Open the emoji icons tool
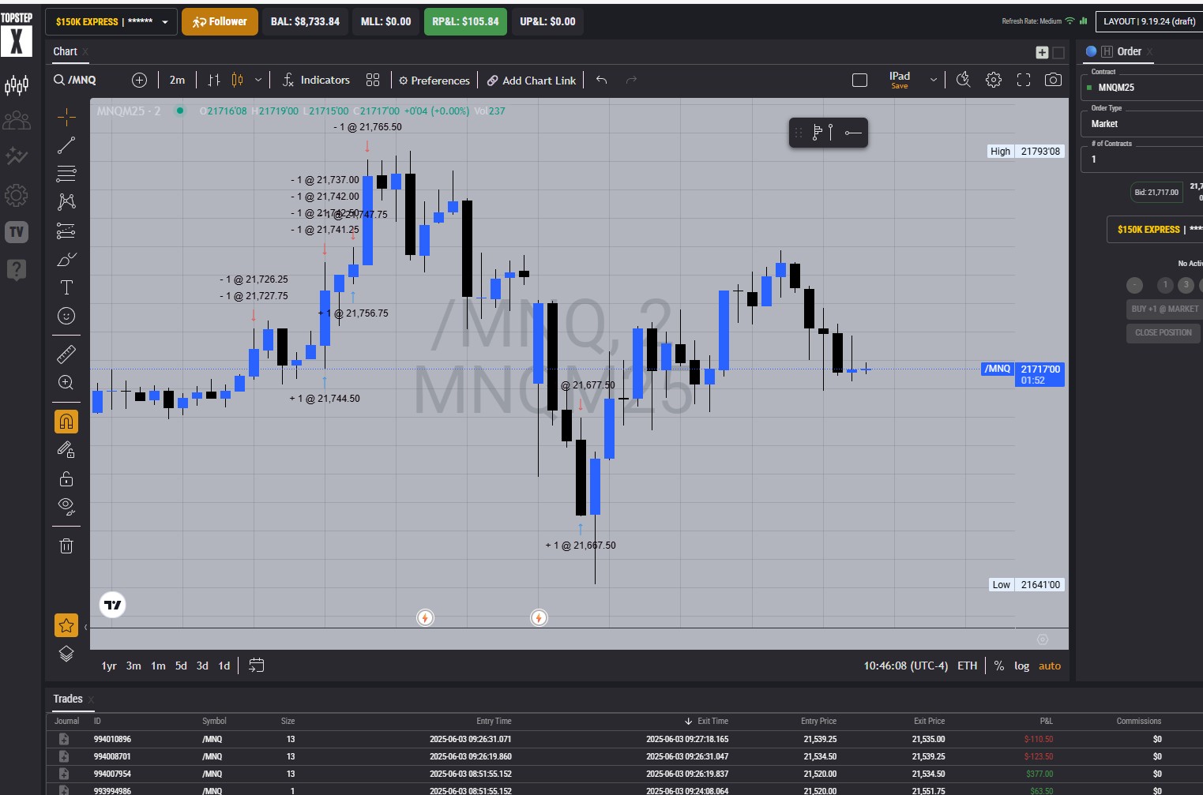 (x=66, y=316)
